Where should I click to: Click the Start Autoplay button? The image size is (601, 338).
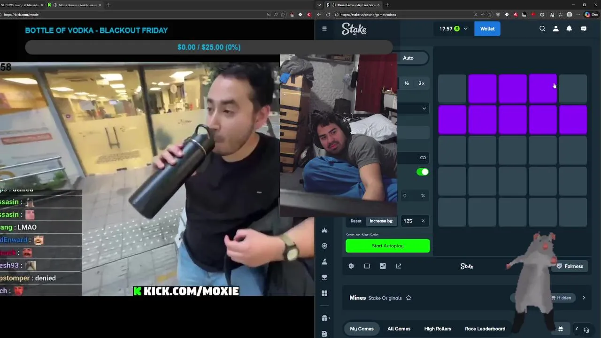click(x=387, y=246)
